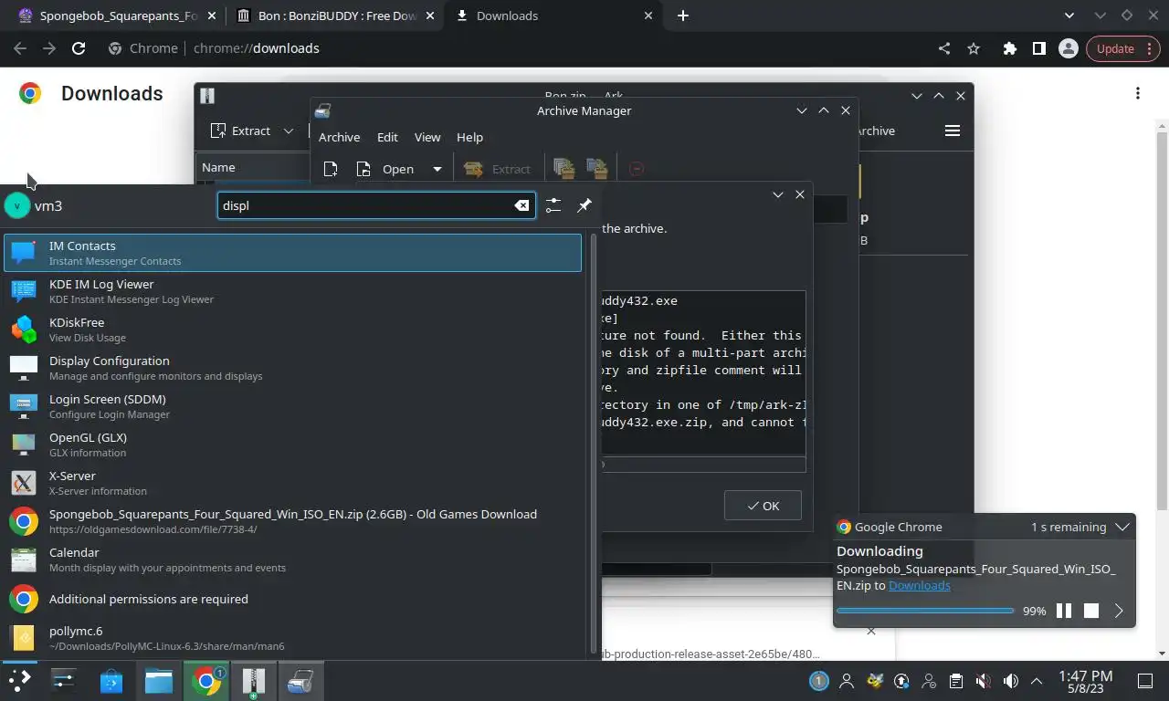The width and height of the screenshot is (1169, 701).
Task: Open KDiskFree from search results
Action: coord(292,330)
